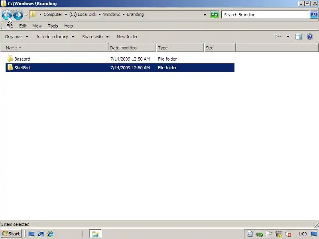
Task: Expand the arrow after Local Disk breadcrumb
Action: coord(100,15)
